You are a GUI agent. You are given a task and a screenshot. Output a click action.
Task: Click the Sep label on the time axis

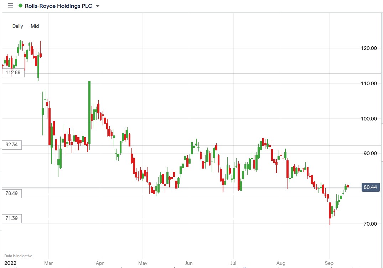329,263
